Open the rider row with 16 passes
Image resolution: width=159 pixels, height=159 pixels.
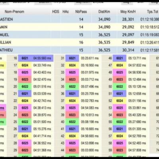[x=79, y=43]
